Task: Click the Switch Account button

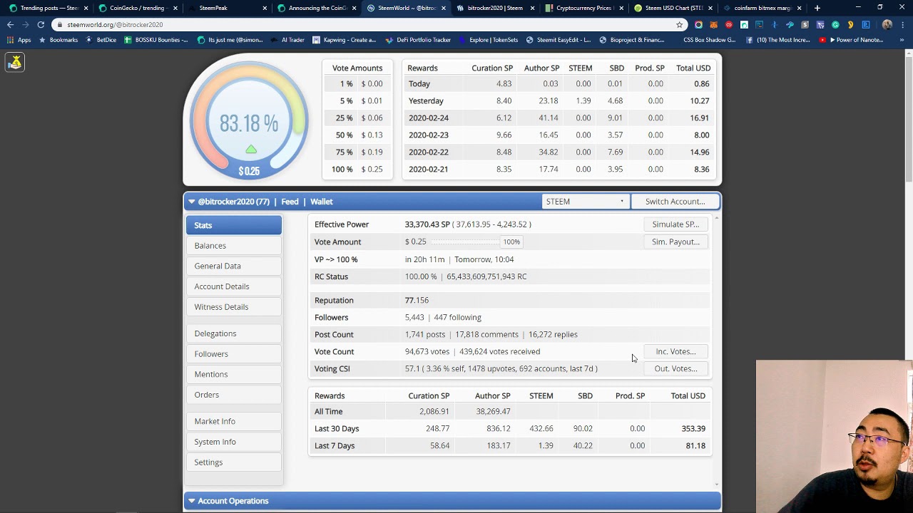Action: coord(675,202)
